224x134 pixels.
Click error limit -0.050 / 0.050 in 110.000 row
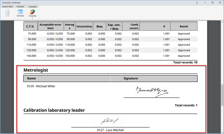[x=55, y=45]
